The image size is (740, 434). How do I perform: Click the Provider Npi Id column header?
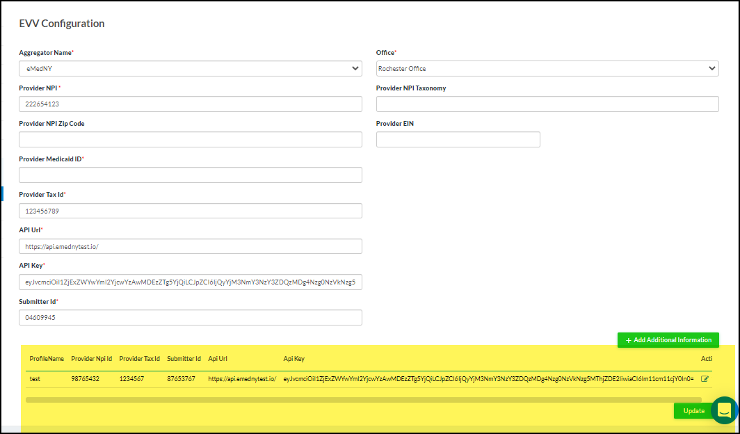pyautogui.click(x=91, y=359)
